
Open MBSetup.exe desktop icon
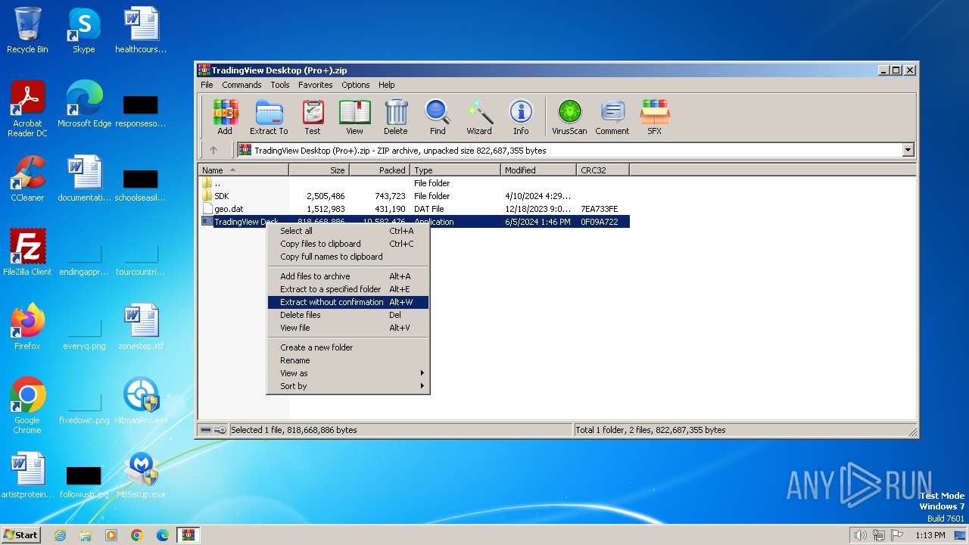[141, 476]
